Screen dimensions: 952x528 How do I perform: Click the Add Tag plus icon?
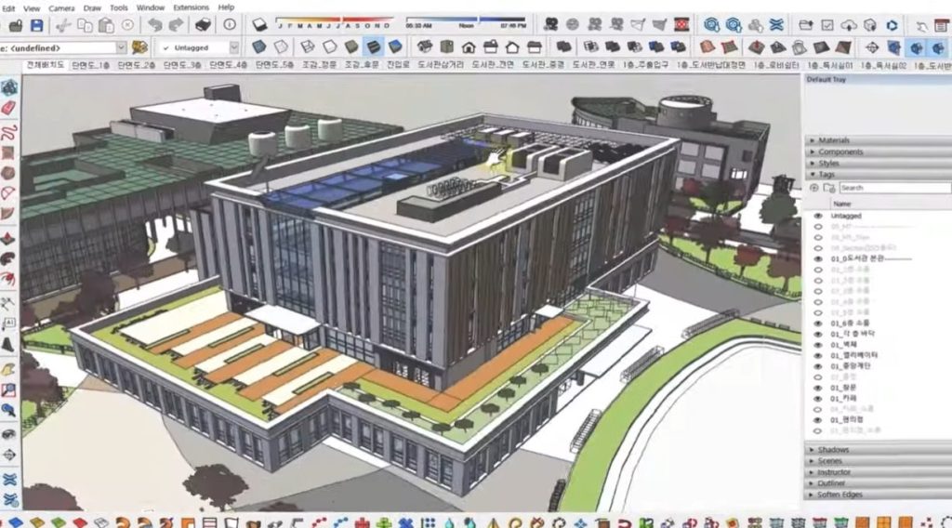[x=815, y=188]
